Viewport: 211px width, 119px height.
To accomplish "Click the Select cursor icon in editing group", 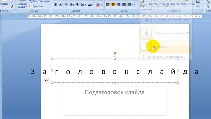I will coord(208,6).
